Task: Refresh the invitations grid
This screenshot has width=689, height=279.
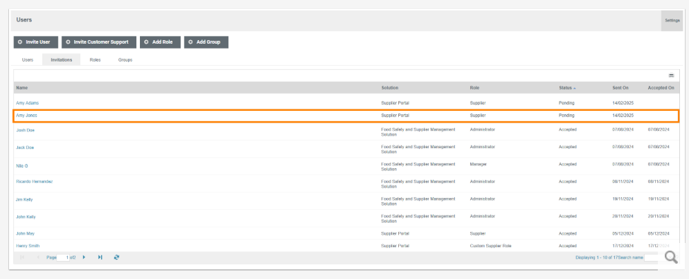Action: click(x=116, y=257)
